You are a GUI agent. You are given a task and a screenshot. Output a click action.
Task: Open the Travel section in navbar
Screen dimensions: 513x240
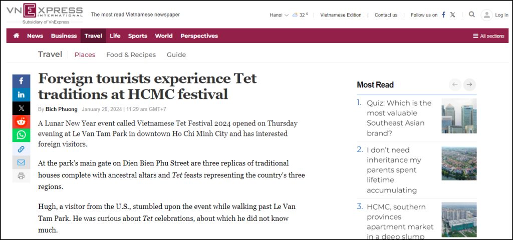(93, 36)
